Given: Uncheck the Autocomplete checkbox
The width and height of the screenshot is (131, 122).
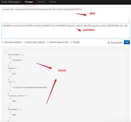Looking at the screenshot, I should 109,43.
